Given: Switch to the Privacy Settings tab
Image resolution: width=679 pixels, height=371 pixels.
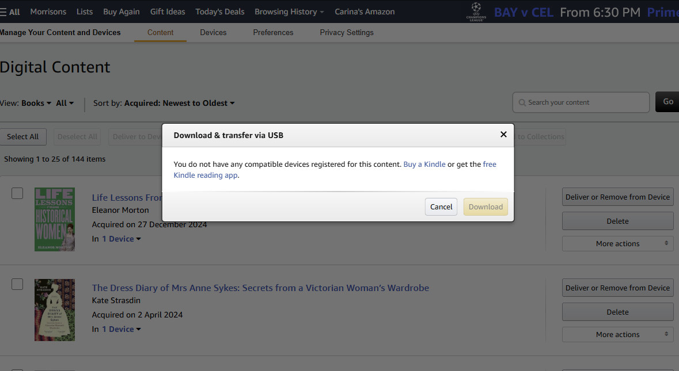Looking at the screenshot, I should (x=347, y=32).
